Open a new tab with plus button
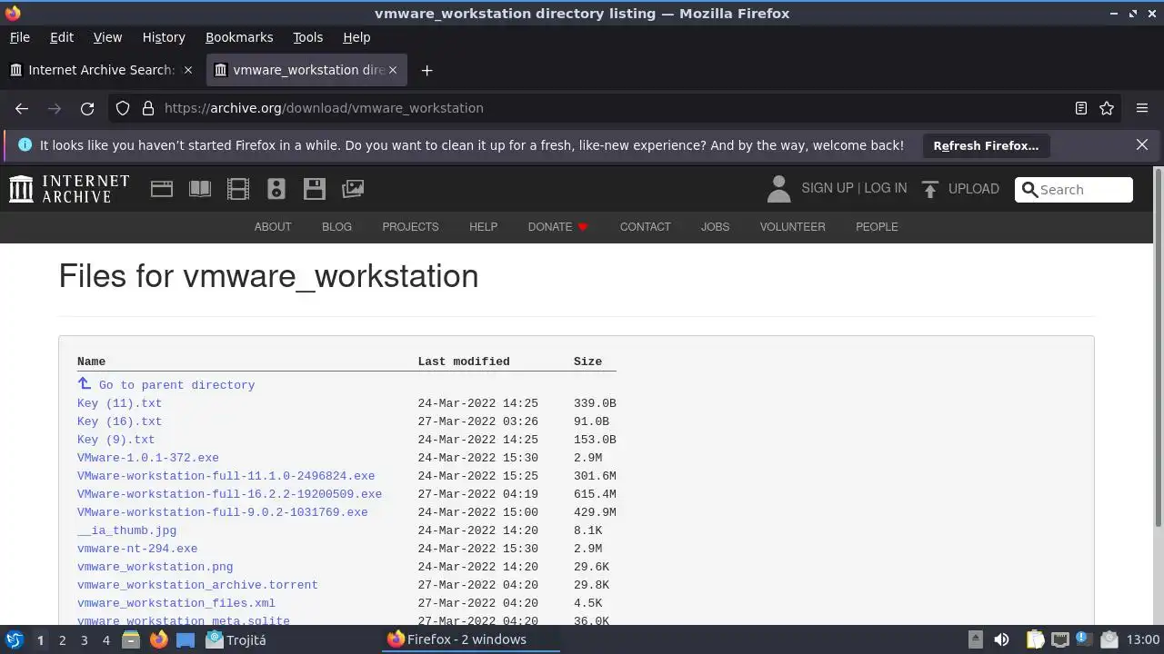Screen dimensions: 1164x654 (x=426, y=70)
